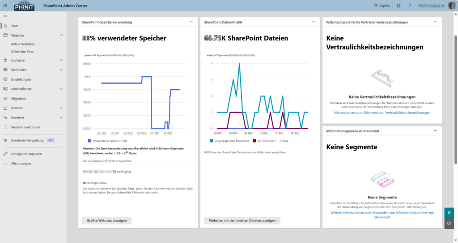Click the help question mark icon

[410, 5]
